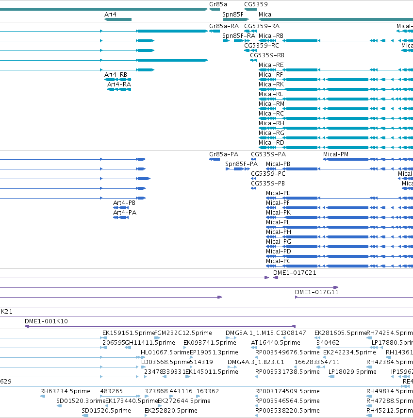413x418 pixels.
Task: Select the Gr85a-RA transcript label
Action: pos(224,26)
